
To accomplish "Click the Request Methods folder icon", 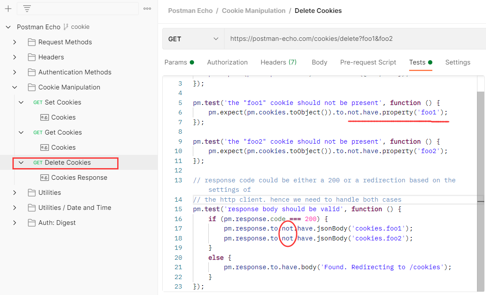I will pos(31,42).
